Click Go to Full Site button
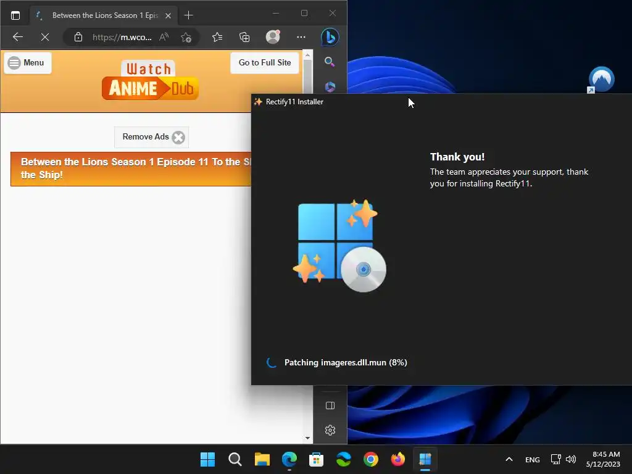The width and height of the screenshot is (632, 474). click(x=265, y=62)
